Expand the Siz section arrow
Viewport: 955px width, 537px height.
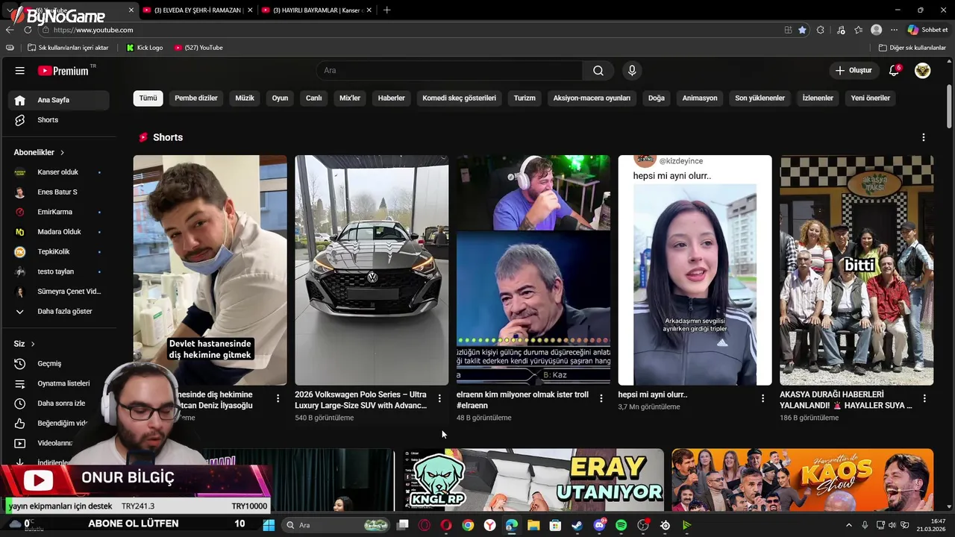(x=33, y=344)
